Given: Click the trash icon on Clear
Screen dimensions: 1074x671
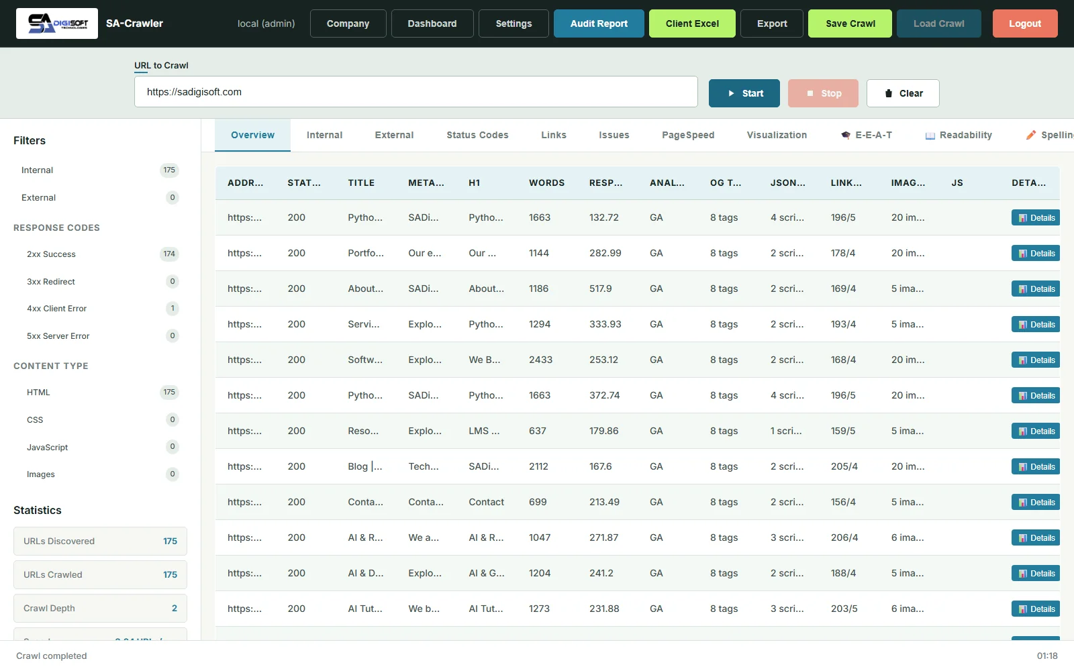Looking at the screenshot, I should pyautogui.click(x=889, y=93).
